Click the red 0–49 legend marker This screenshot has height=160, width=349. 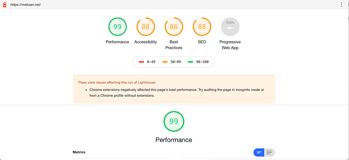(x=141, y=62)
